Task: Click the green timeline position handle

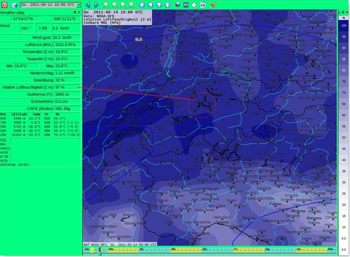Action: (100, 253)
